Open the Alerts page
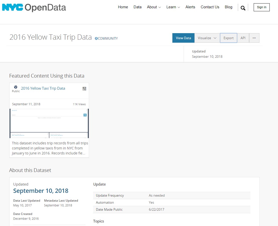The width and height of the screenshot is (278, 226). pyautogui.click(x=190, y=7)
